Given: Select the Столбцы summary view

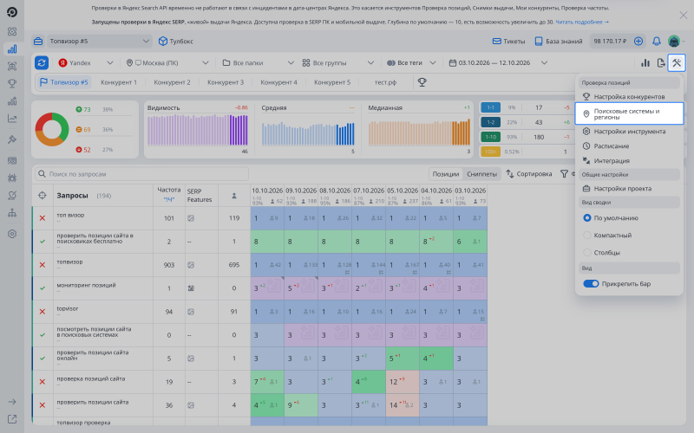Looking at the screenshot, I should pyautogui.click(x=601, y=252).
